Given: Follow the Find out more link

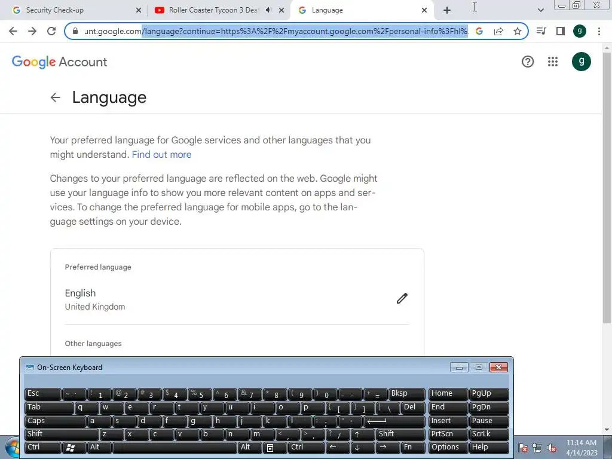Looking at the screenshot, I should [x=161, y=155].
